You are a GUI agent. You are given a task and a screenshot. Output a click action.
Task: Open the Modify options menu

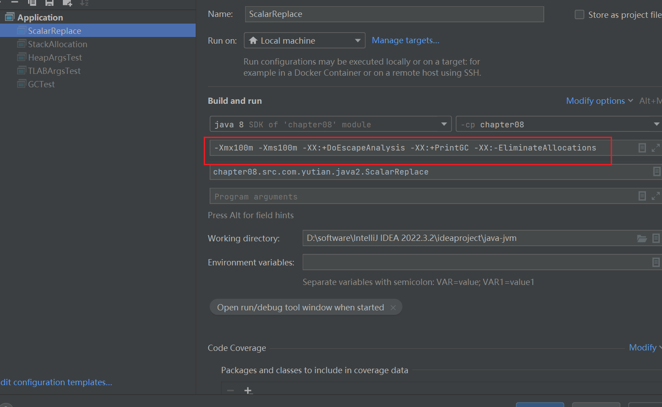(599, 101)
